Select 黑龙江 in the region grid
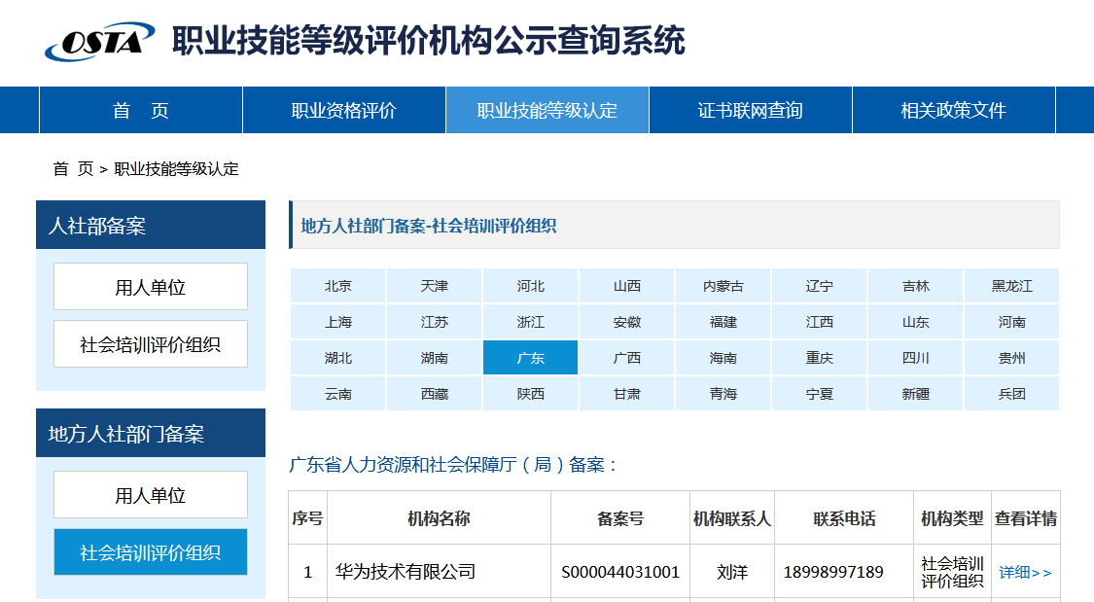This screenshot has width=1094, height=602. coord(1012,286)
